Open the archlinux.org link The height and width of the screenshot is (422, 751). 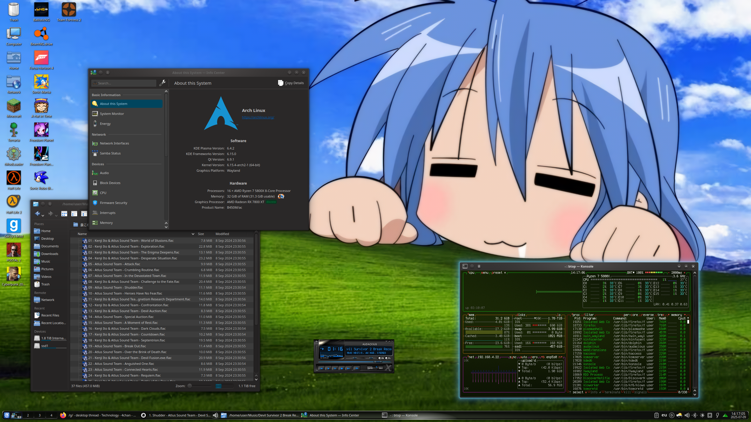tap(258, 117)
